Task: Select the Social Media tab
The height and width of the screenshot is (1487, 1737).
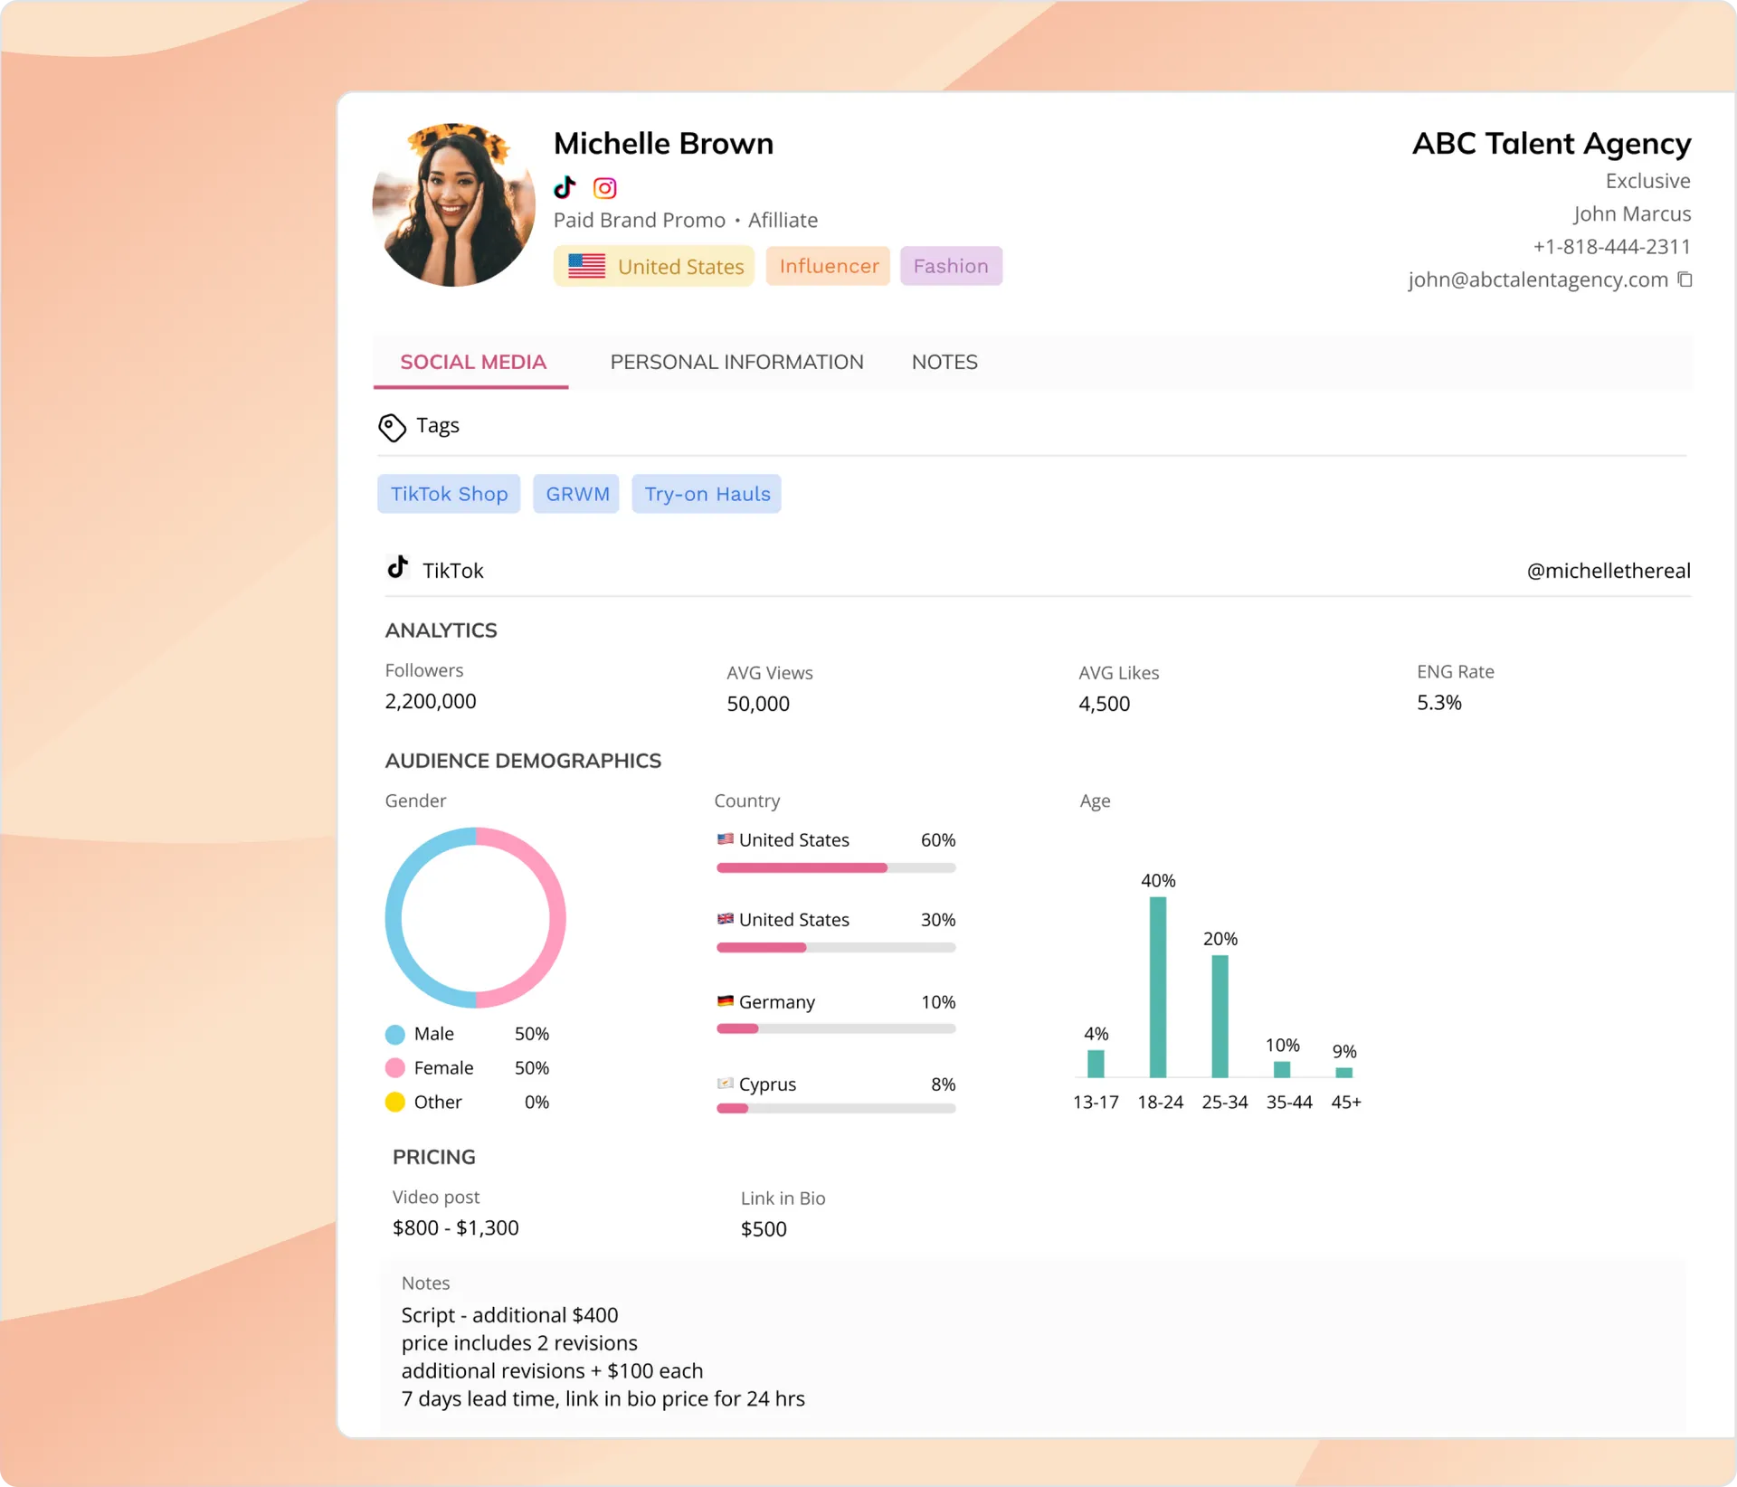Action: [472, 362]
